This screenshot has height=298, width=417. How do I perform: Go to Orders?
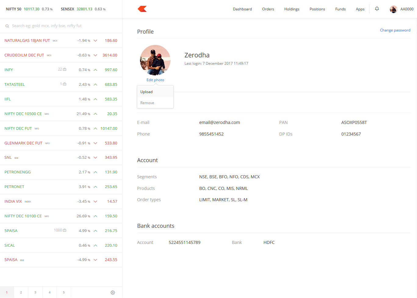(x=268, y=9)
